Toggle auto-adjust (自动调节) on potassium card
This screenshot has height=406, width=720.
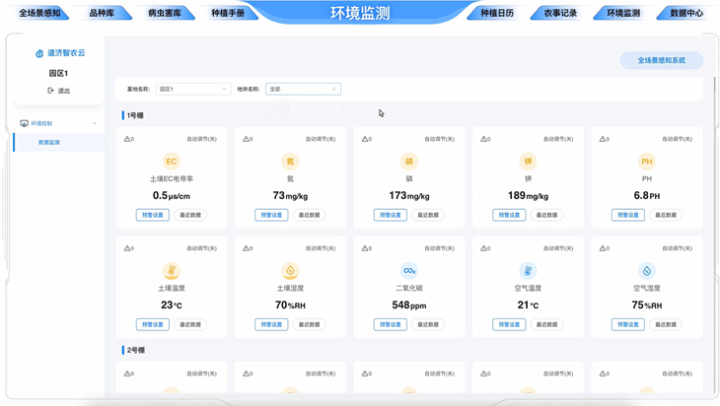(558, 139)
